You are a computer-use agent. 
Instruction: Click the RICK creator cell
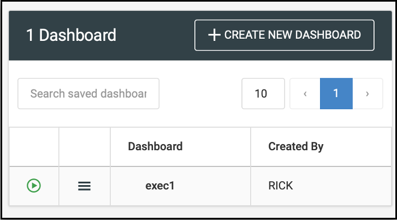(x=281, y=186)
